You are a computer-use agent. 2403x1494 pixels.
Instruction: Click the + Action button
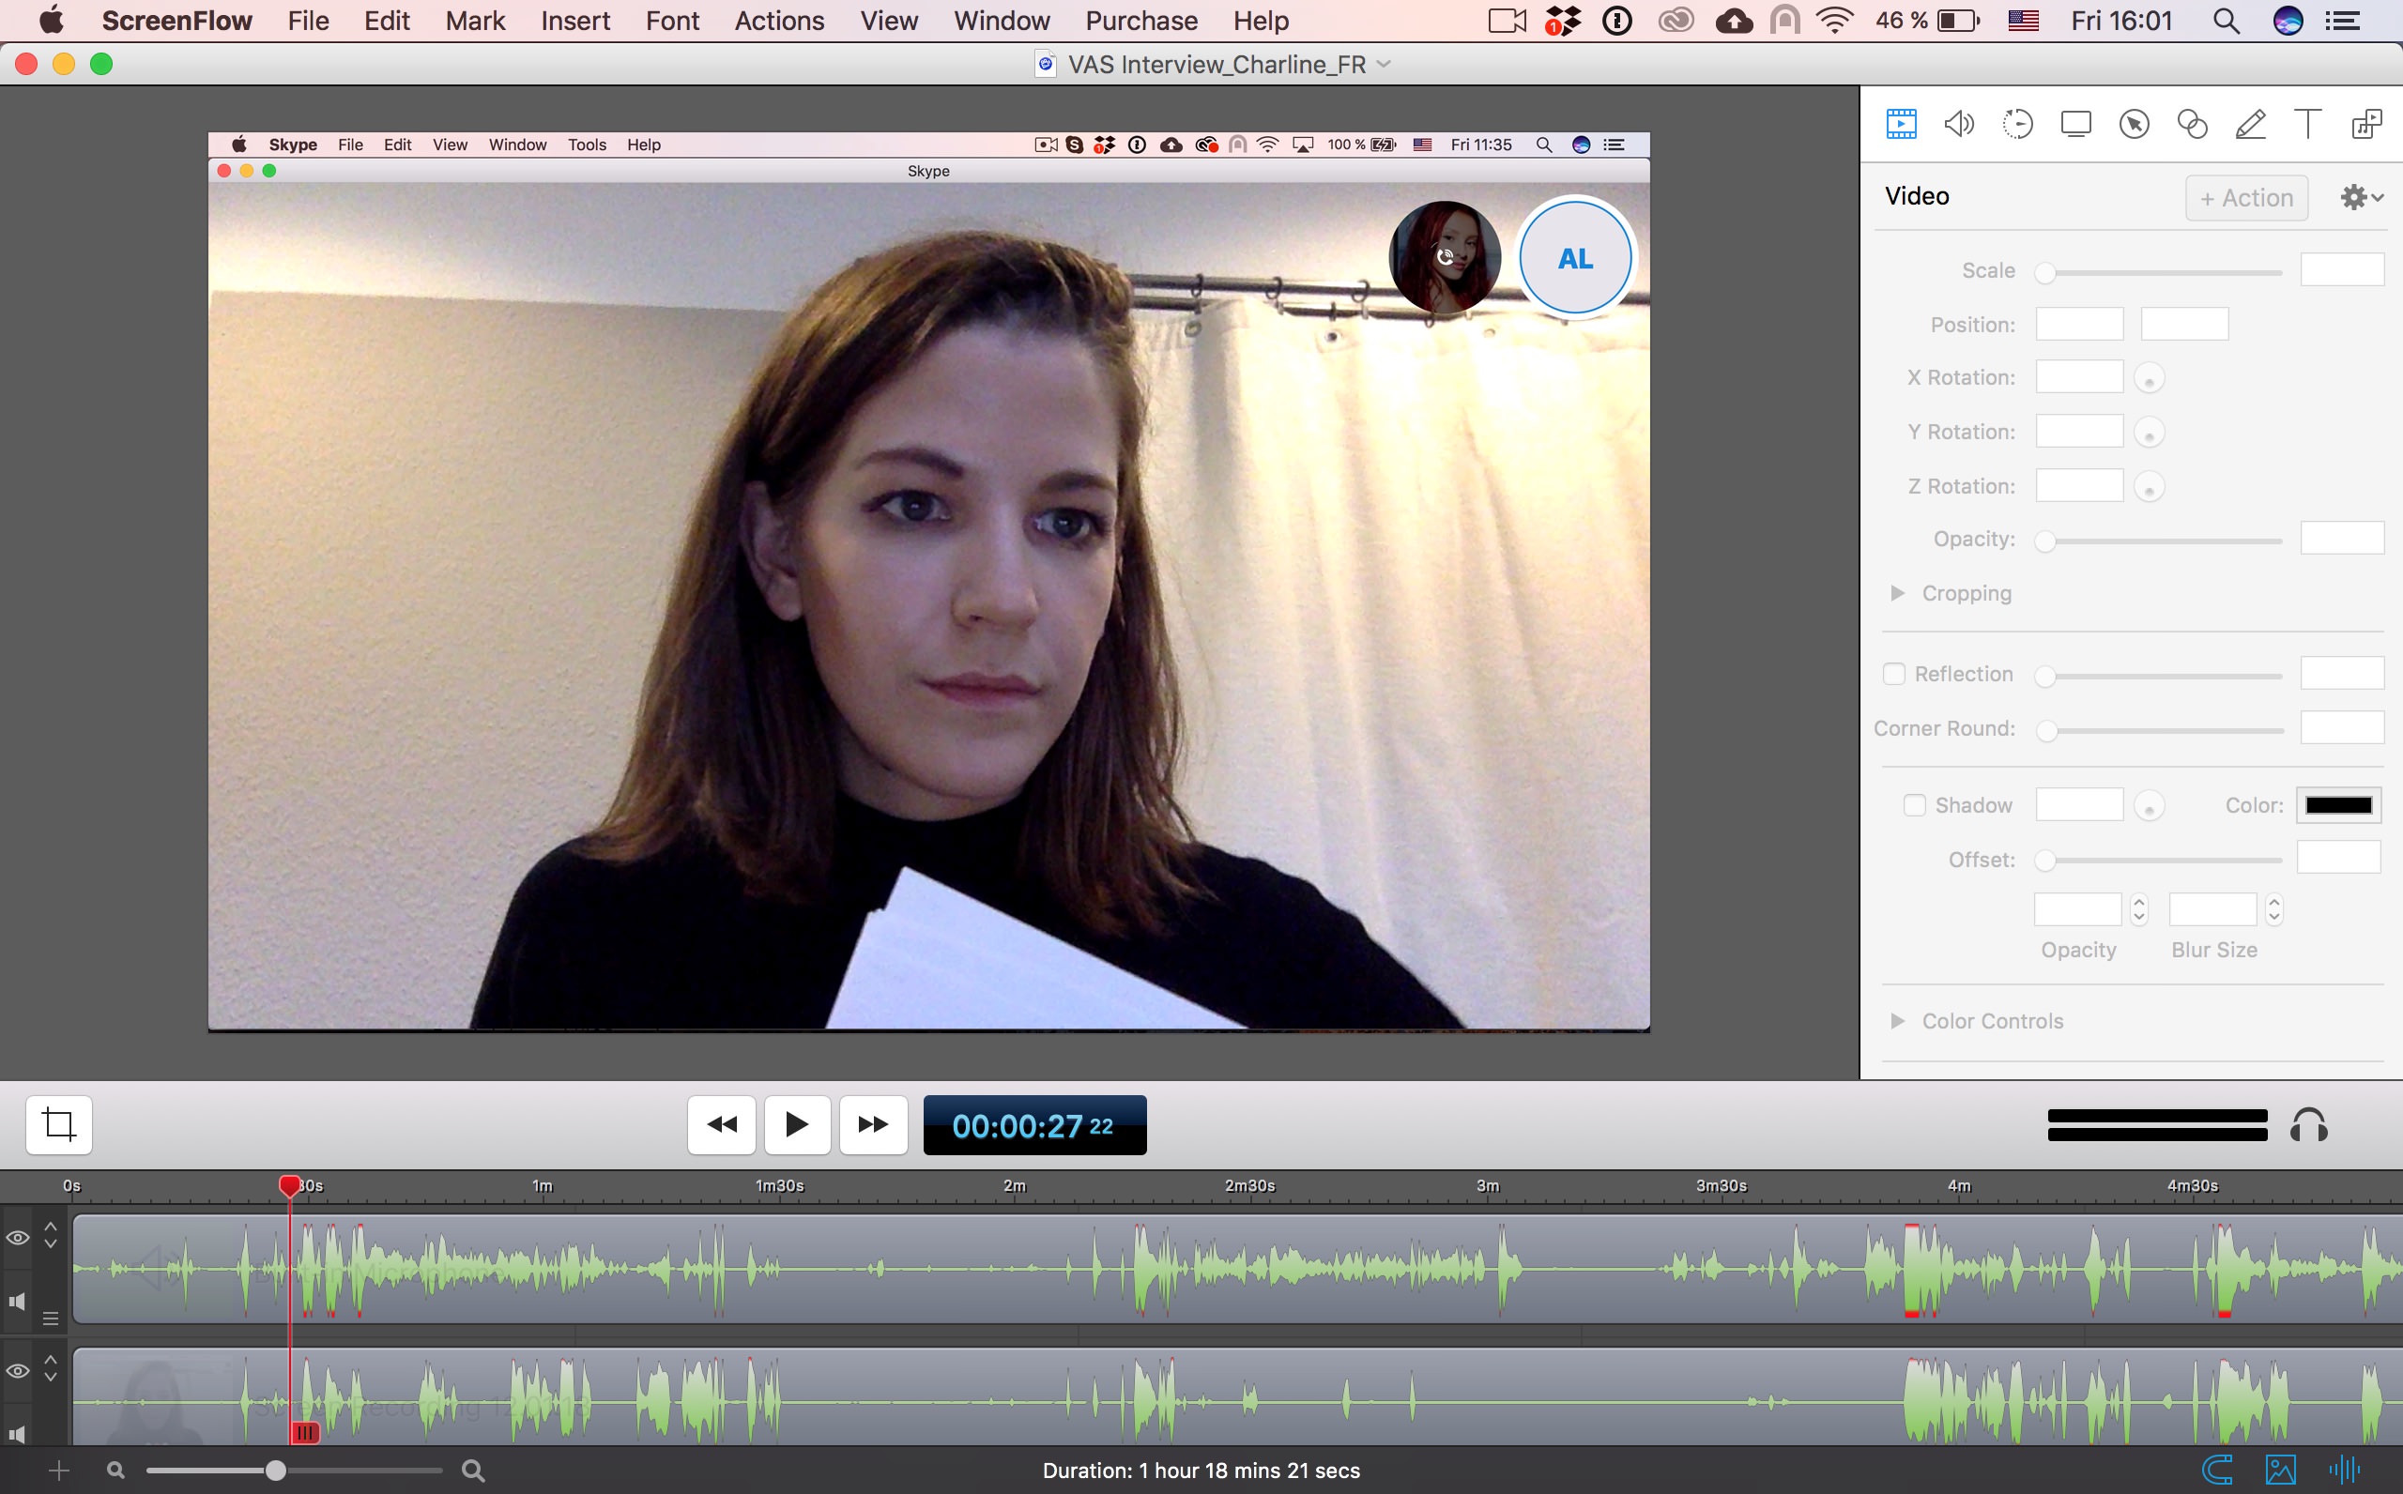(2246, 198)
